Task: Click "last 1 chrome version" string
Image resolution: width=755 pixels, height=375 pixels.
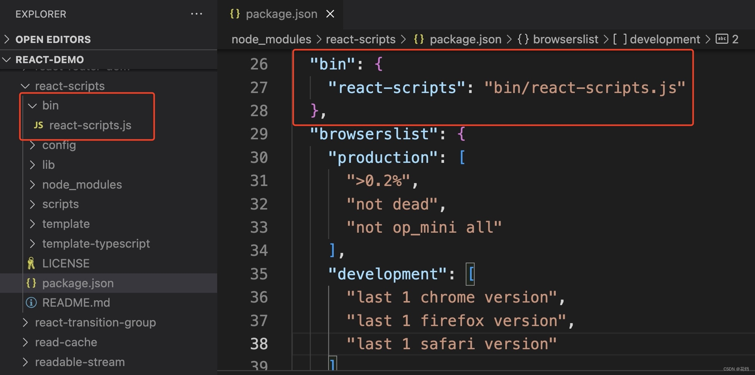Action: point(452,298)
